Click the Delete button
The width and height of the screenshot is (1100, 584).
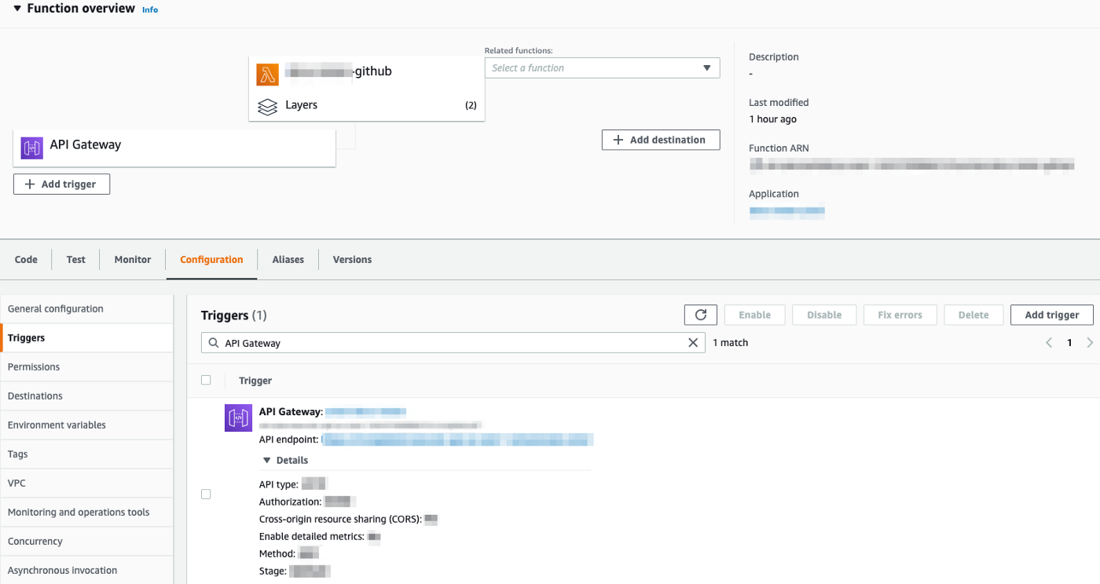tap(973, 315)
